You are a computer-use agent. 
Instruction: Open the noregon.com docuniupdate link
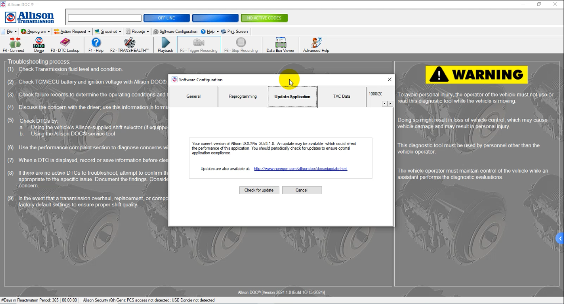pyautogui.click(x=300, y=169)
